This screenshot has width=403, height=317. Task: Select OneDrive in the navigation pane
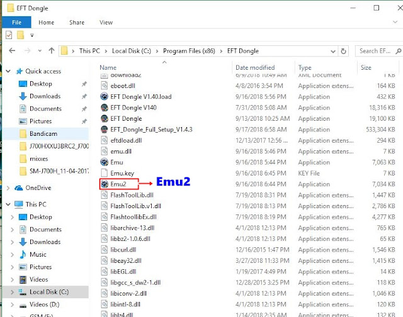(x=38, y=188)
